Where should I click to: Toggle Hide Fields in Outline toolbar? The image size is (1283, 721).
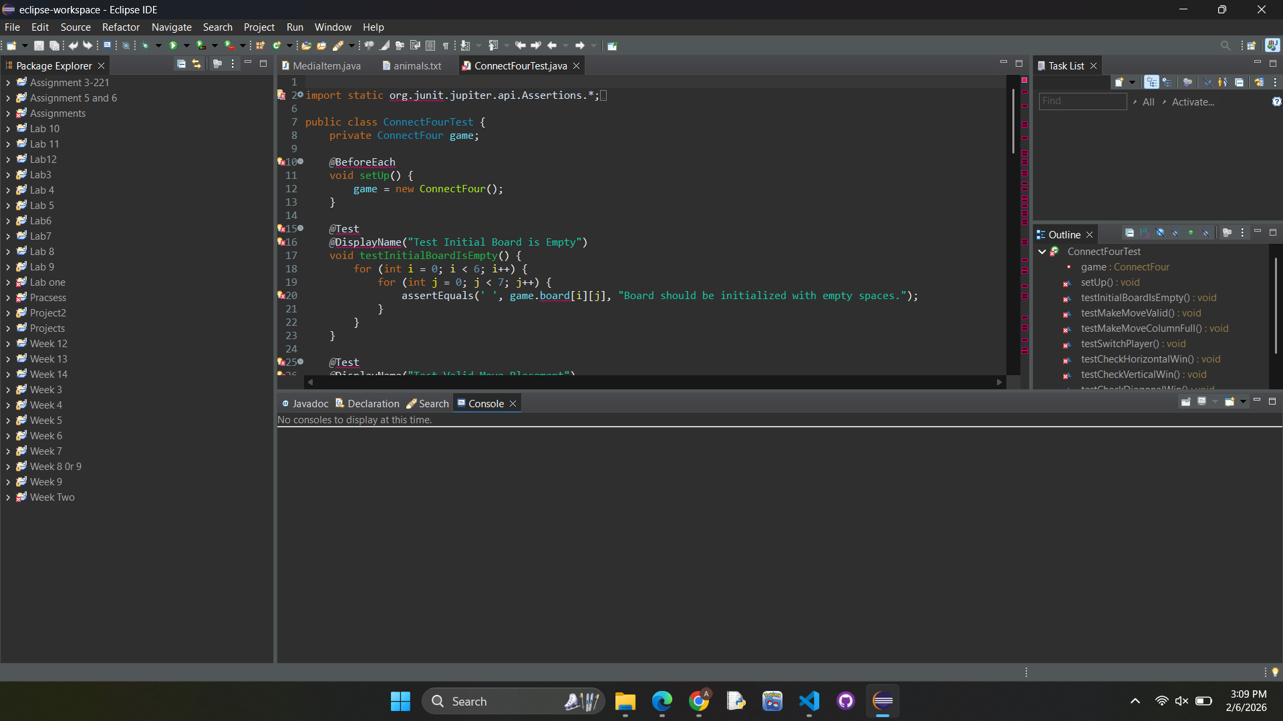(x=1160, y=233)
